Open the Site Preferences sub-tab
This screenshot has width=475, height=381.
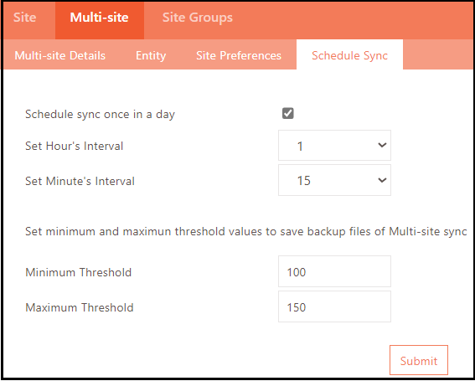coord(239,55)
